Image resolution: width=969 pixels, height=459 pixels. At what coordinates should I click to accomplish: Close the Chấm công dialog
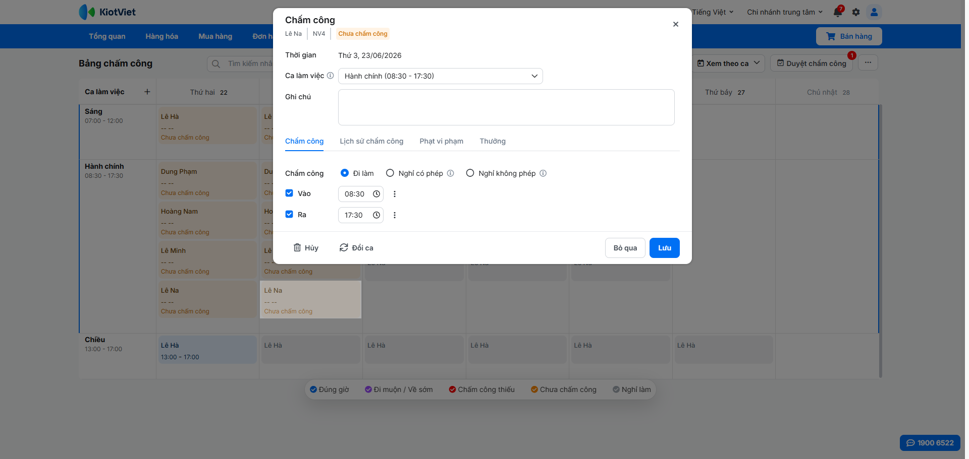tap(676, 24)
